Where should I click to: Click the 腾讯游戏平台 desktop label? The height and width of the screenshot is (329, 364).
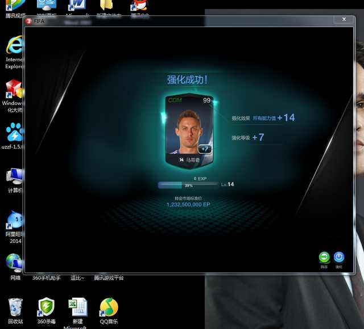coord(109,278)
